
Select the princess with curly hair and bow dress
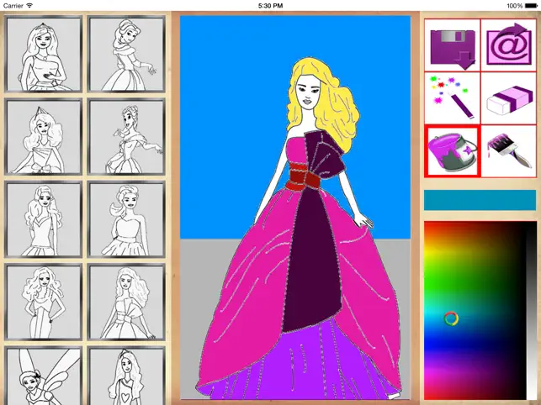[x=44, y=137]
